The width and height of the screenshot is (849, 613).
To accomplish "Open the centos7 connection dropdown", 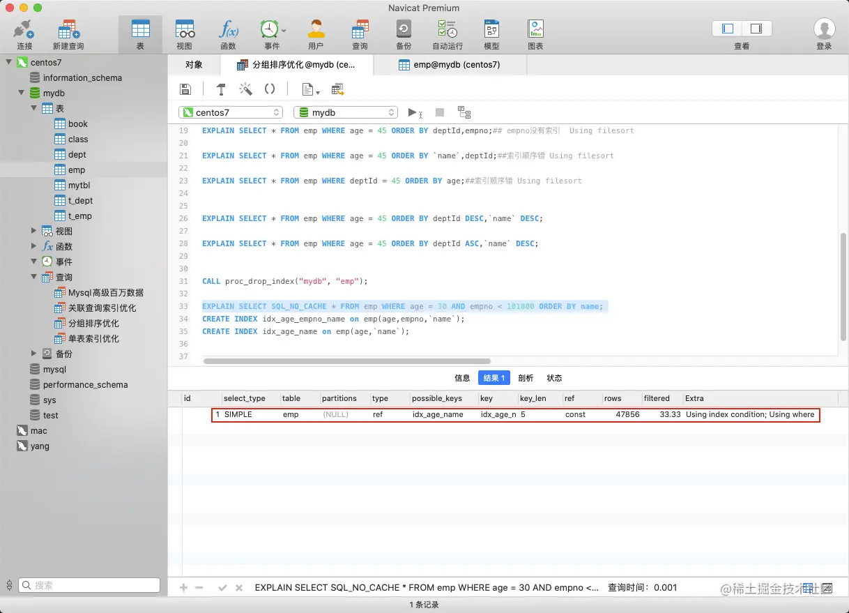I will [231, 112].
